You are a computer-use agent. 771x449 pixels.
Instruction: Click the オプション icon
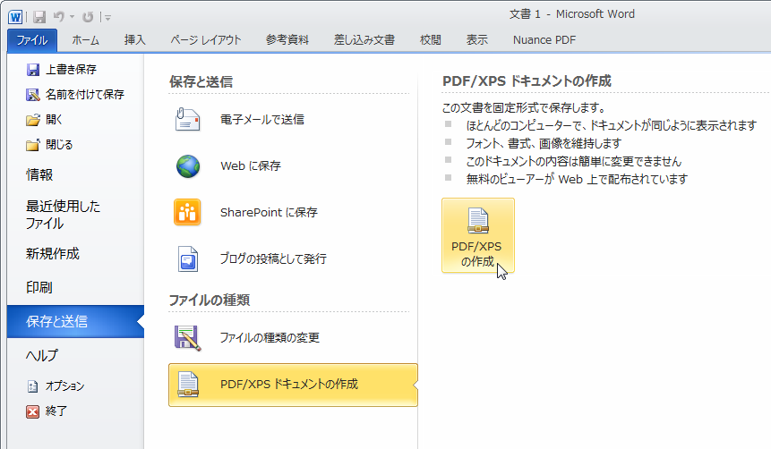(x=32, y=386)
